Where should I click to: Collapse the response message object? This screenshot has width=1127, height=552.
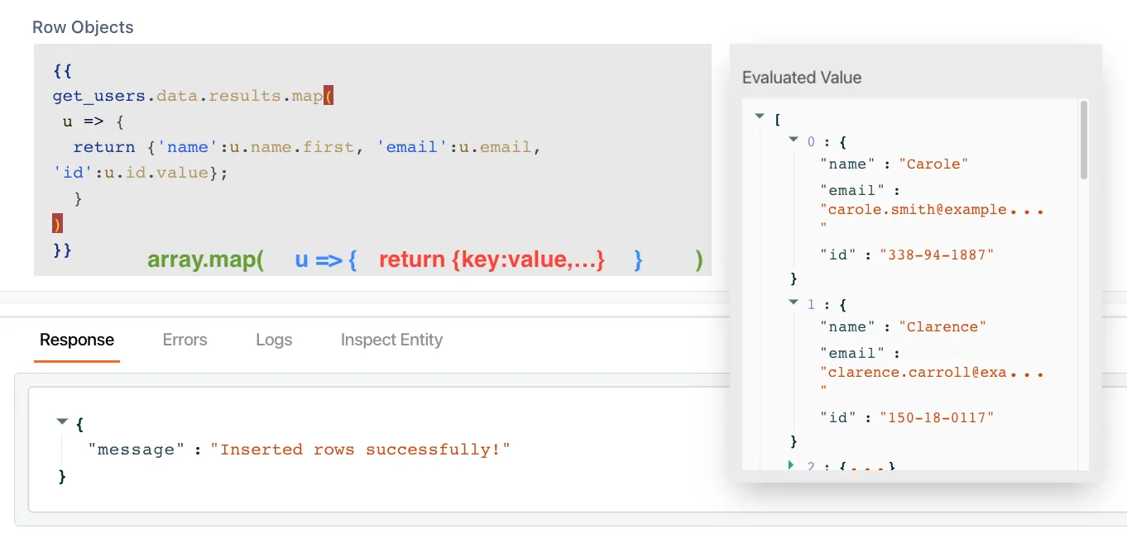click(61, 422)
